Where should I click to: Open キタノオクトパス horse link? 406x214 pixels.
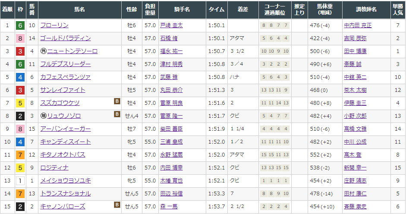tap(63, 154)
